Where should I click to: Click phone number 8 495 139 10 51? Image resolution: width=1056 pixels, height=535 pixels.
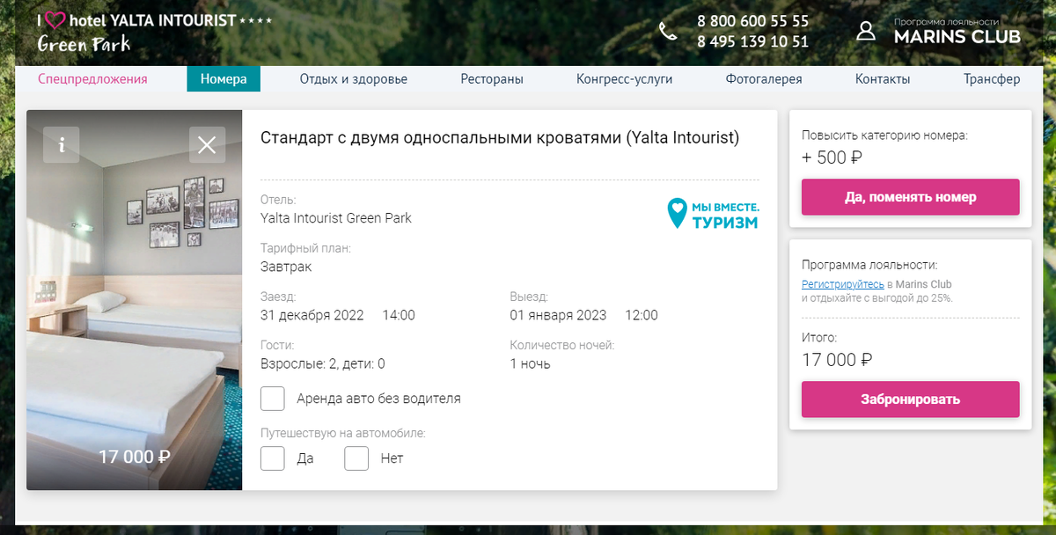pos(753,41)
